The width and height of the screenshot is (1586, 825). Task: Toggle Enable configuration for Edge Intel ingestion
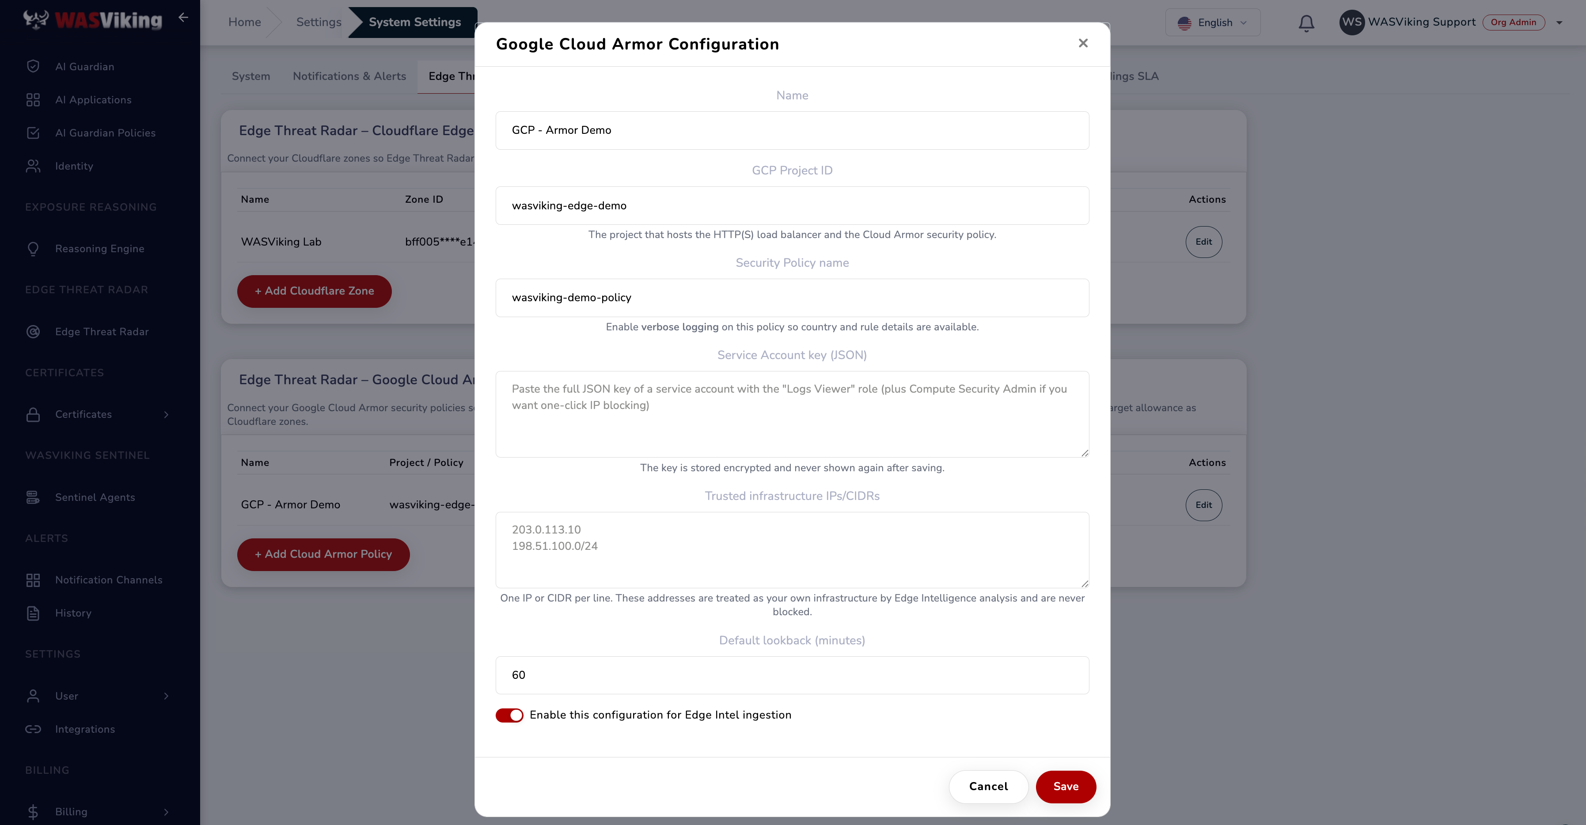(509, 715)
